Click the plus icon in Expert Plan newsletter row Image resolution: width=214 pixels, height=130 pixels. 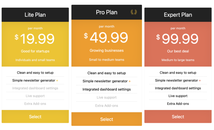click(x=200, y=81)
